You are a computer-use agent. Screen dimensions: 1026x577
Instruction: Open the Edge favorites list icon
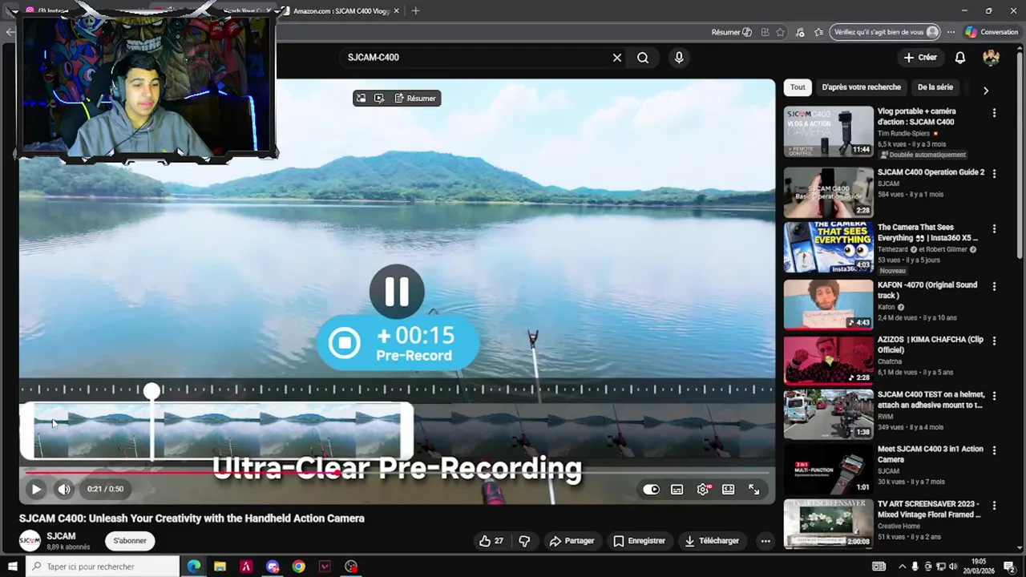click(818, 32)
